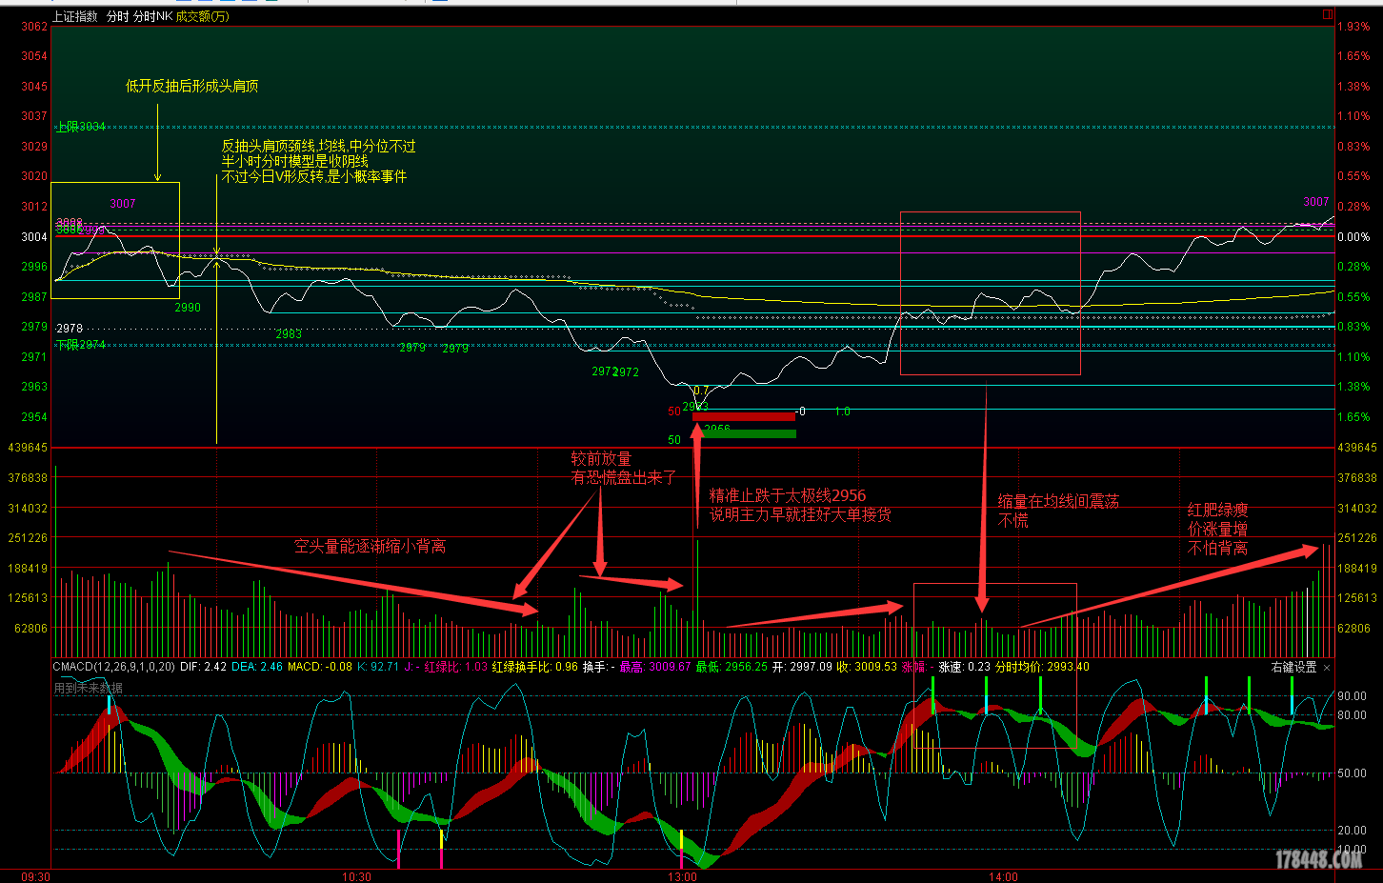Click the 1.93% label on the right axis

1353,27
